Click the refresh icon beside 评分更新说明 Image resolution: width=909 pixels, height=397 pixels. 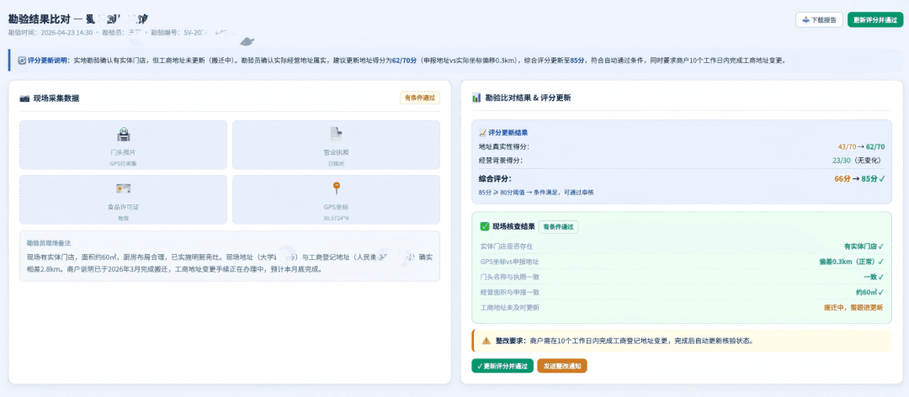pos(22,60)
